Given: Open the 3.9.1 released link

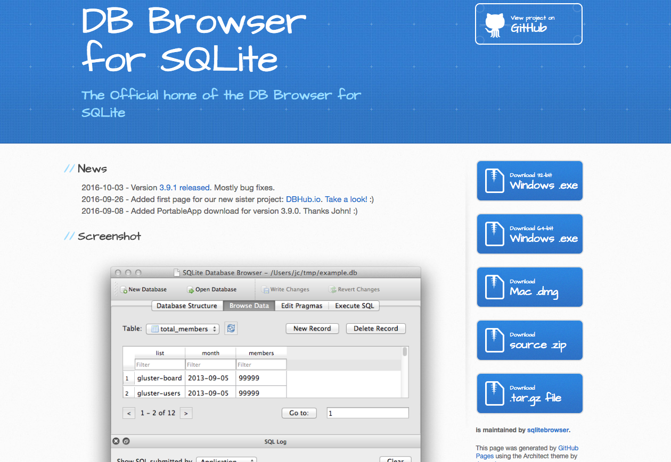Looking at the screenshot, I should pyautogui.click(x=184, y=188).
